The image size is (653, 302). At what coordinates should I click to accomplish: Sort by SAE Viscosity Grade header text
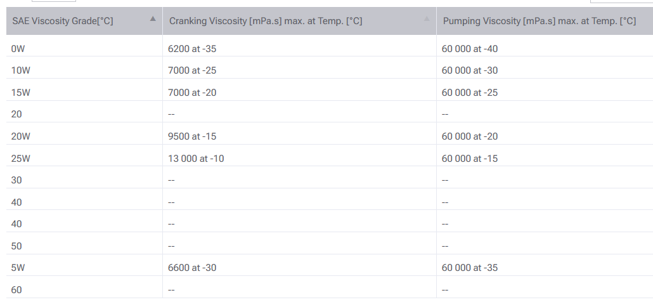(x=63, y=21)
